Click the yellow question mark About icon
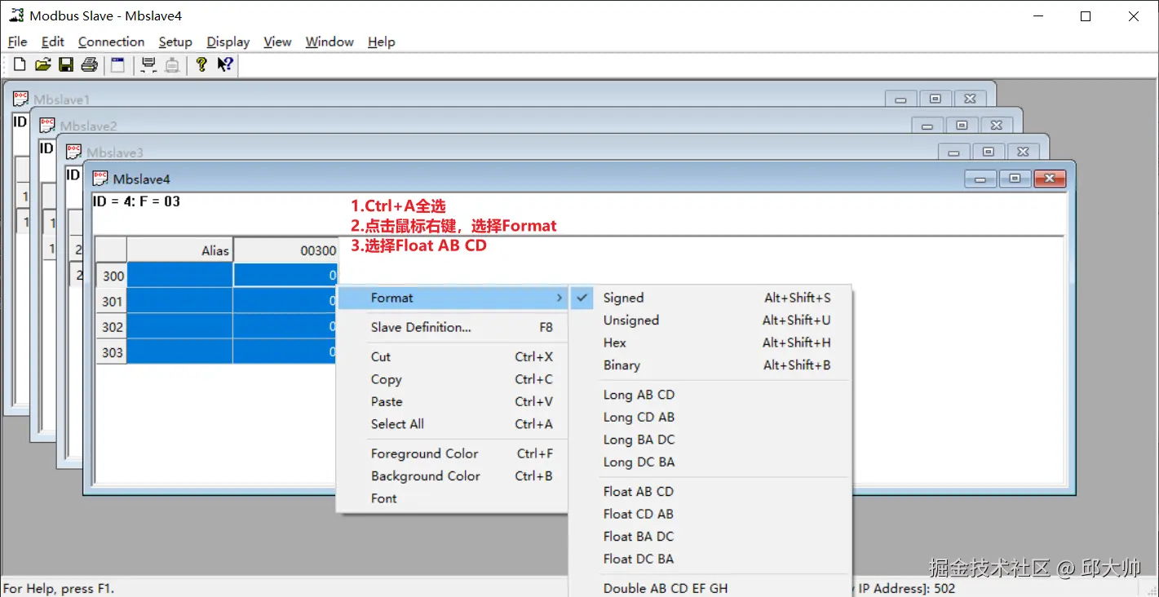 (x=201, y=65)
